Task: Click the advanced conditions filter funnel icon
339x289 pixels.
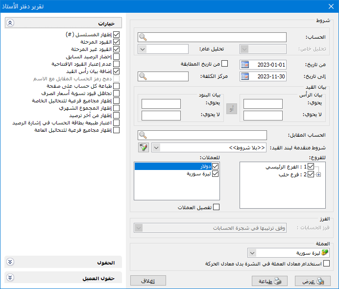Action: pyautogui.click(x=144, y=147)
